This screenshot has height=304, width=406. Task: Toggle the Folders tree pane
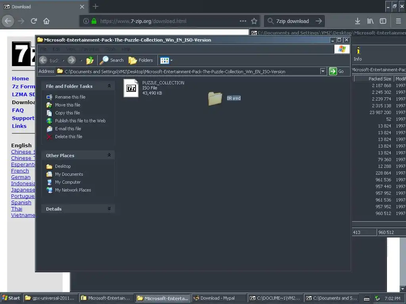tap(141, 60)
